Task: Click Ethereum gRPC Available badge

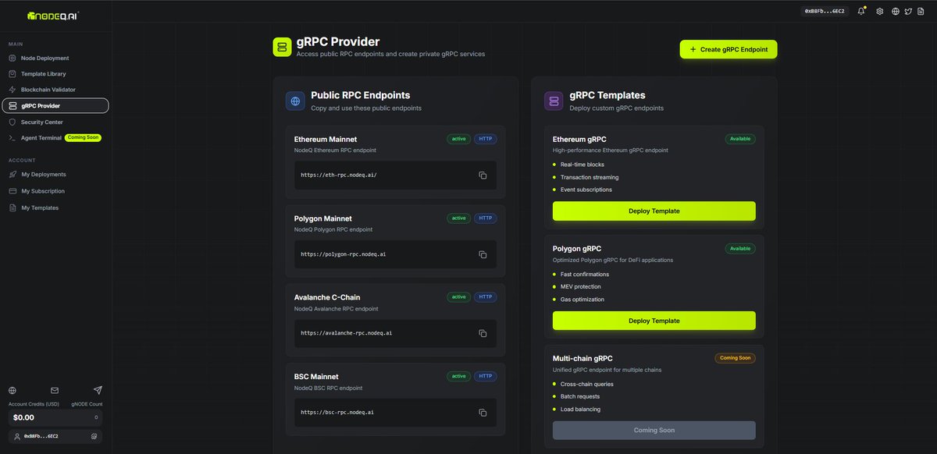Action: pyautogui.click(x=739, y=139)
